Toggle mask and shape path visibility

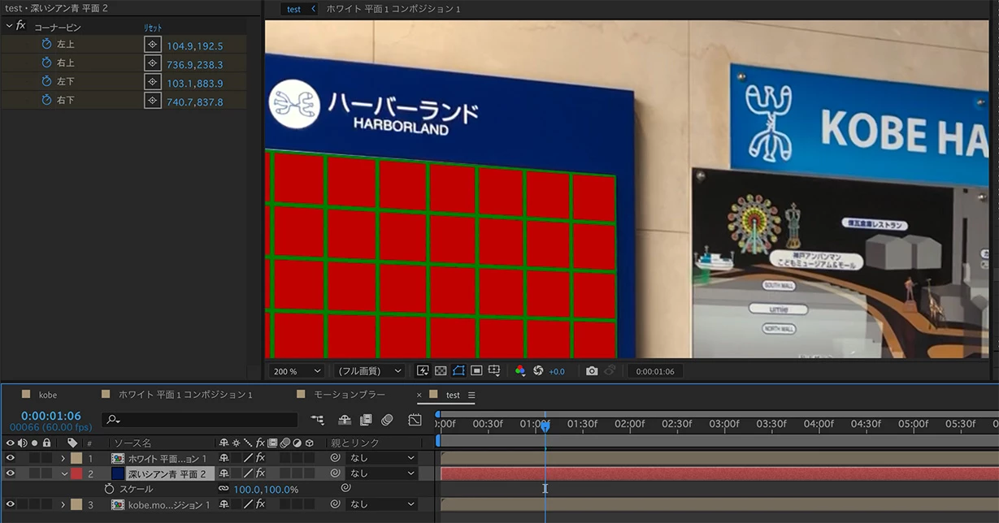(x=458, y=370)
